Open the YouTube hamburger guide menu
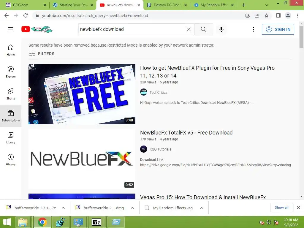The image size is (304, 228). pos(11,29)
